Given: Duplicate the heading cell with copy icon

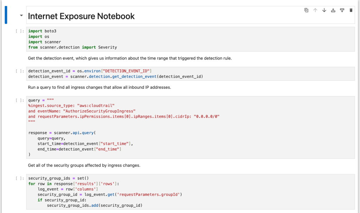Looking at the screenshot, I should coord(306,10).
